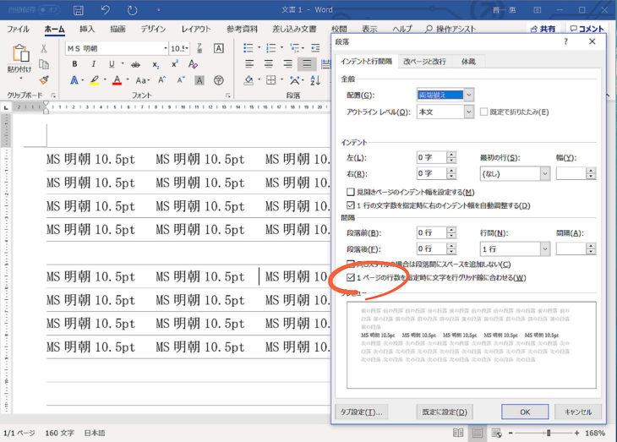Uncheck the 行グリッド線に合わせる checkbox
This screenshot has width=617, height=442.
point(352,277)
